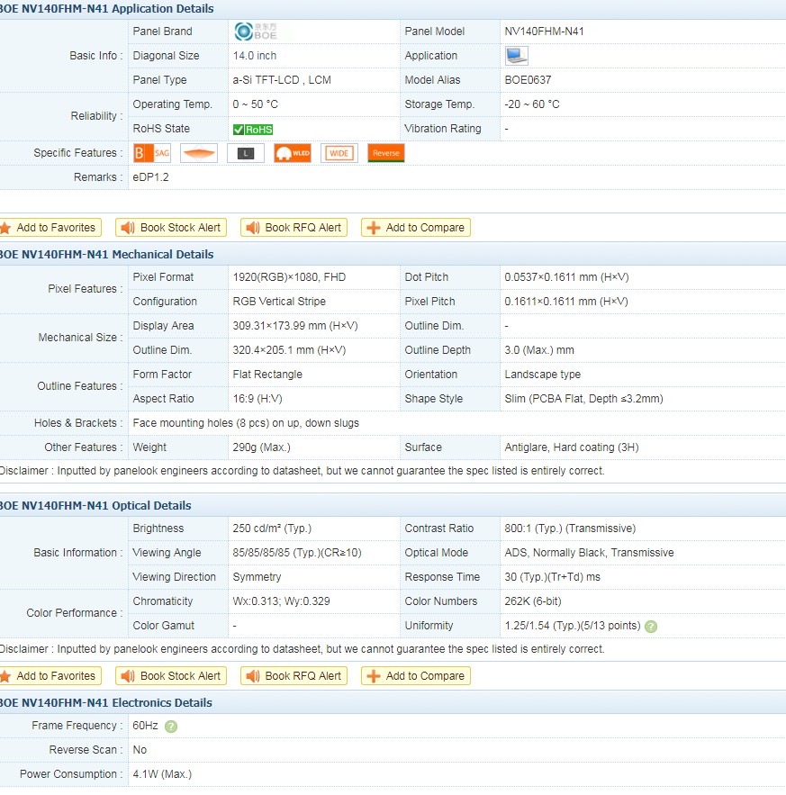786x795 pixels.
Task: Click the Optical Details section heading
Action: point(95,505)
